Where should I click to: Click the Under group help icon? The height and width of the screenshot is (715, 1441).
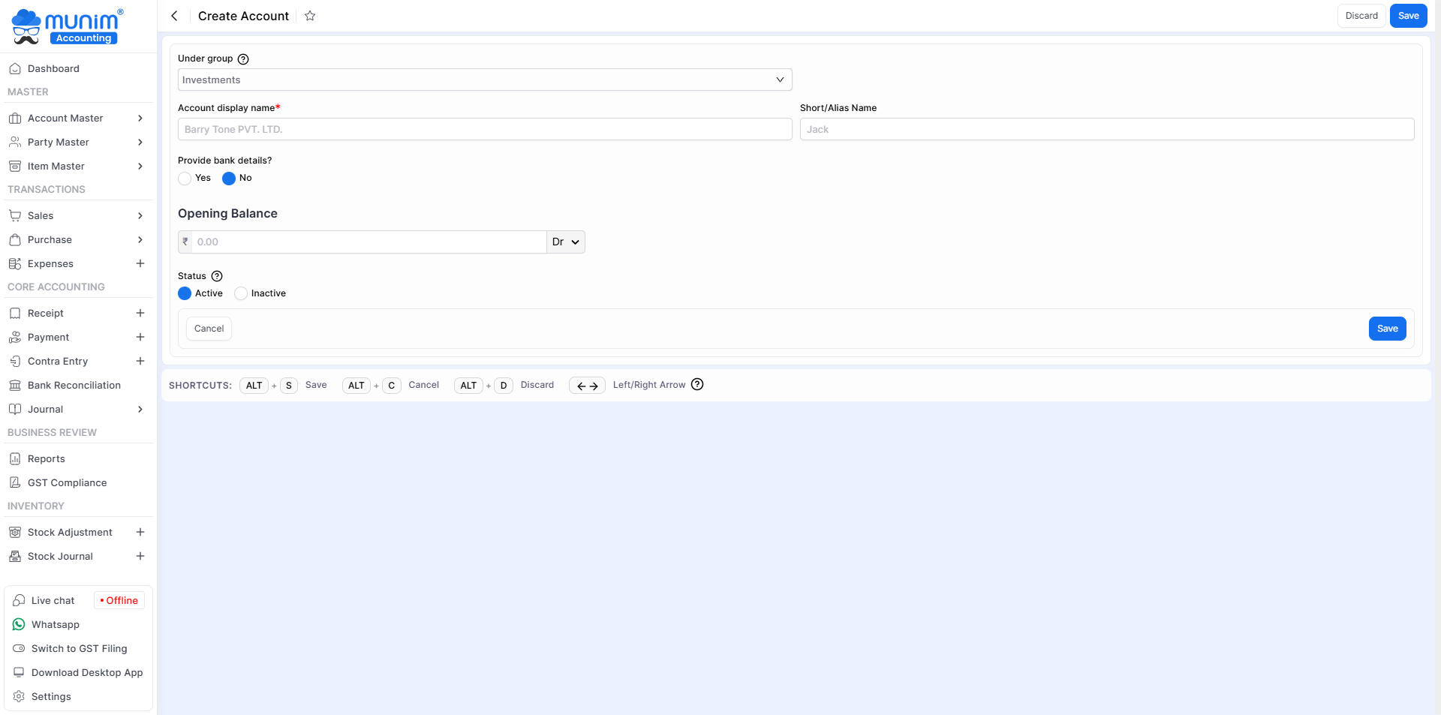click(243, 59)
